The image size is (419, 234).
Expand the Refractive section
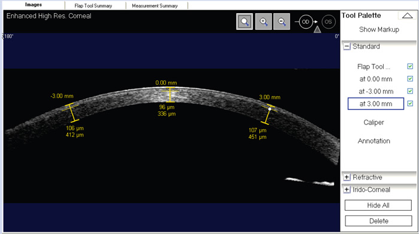point(347,177)
